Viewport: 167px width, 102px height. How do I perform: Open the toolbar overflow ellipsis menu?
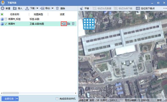165,8
